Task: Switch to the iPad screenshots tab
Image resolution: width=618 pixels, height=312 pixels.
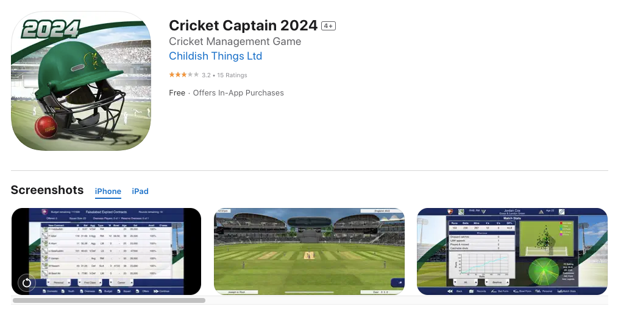Action: 140,191
